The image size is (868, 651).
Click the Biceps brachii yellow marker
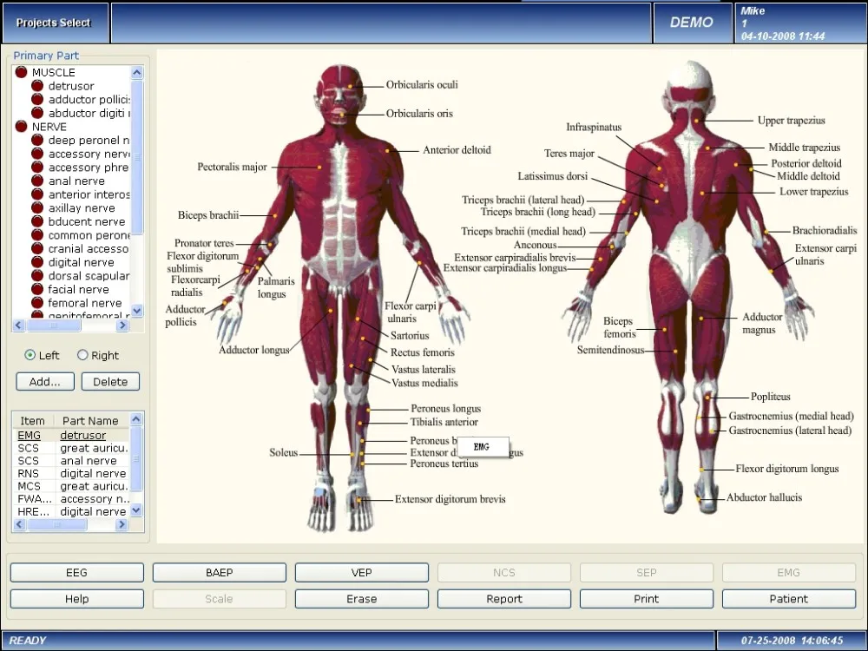point(274,215)
